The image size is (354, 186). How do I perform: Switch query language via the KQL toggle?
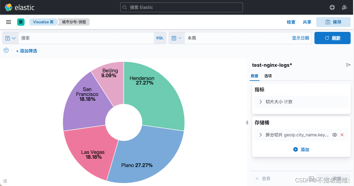[160, 38]
